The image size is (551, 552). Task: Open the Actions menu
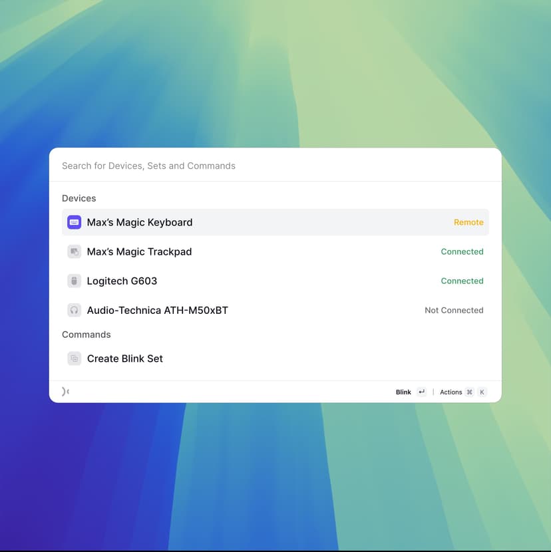tap(451, 392)
